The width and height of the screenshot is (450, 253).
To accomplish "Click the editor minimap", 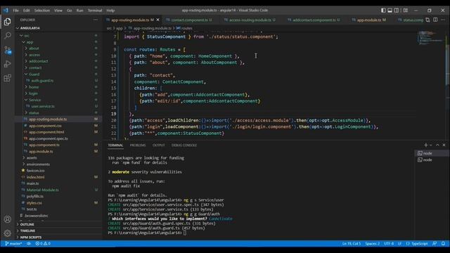I will click(430, 39).
